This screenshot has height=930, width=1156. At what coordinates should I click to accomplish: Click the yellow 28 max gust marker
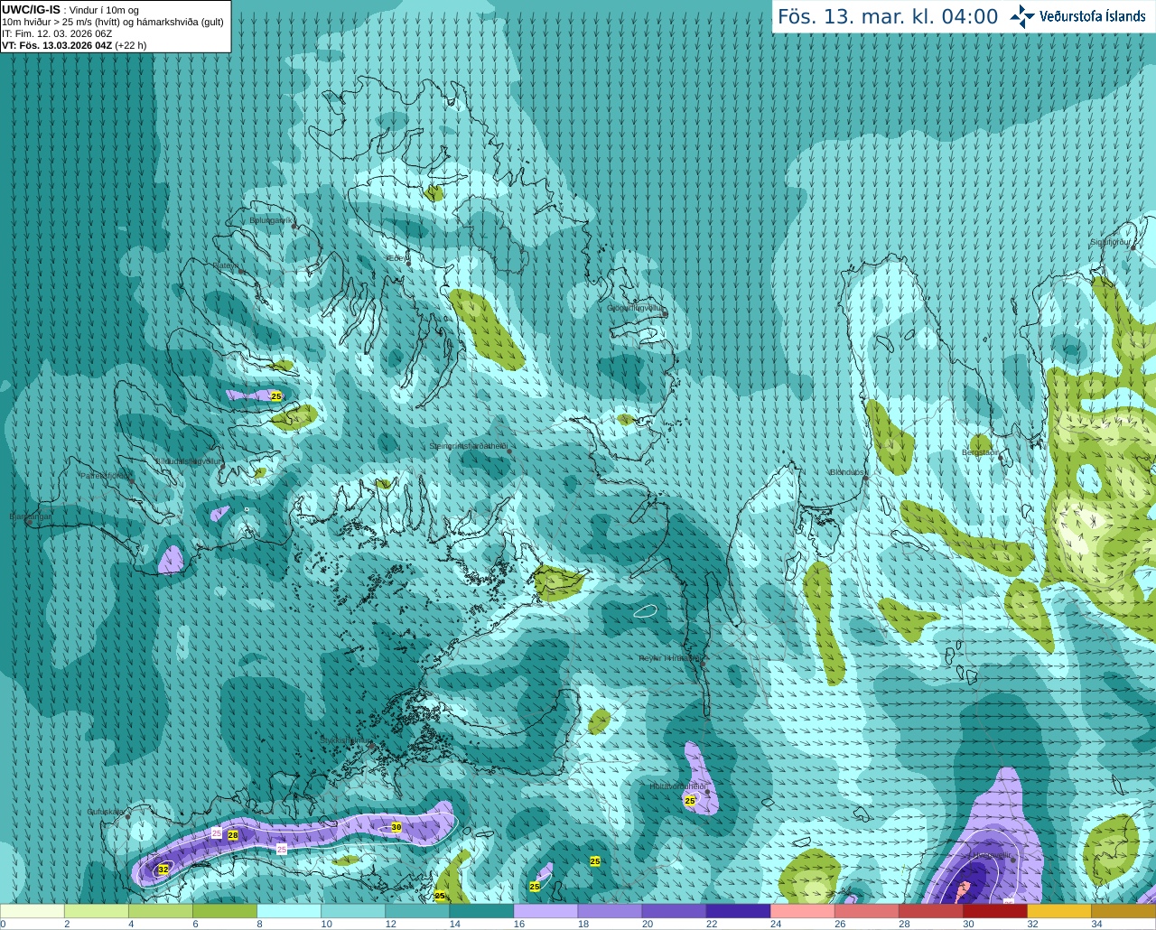pyautogui.click(x=233, y=835)
